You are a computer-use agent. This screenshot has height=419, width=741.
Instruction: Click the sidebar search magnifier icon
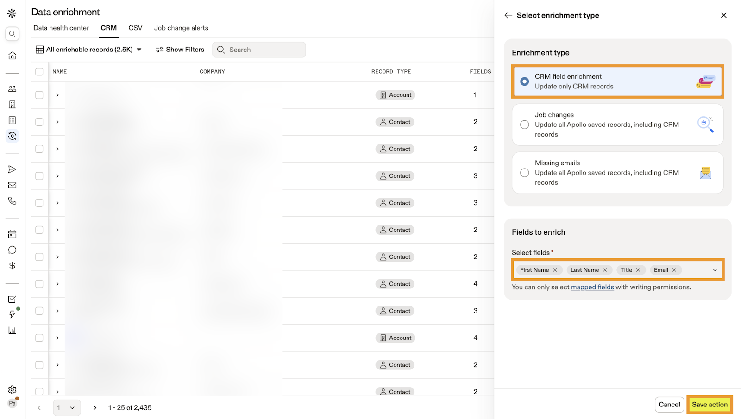(13, 34)
